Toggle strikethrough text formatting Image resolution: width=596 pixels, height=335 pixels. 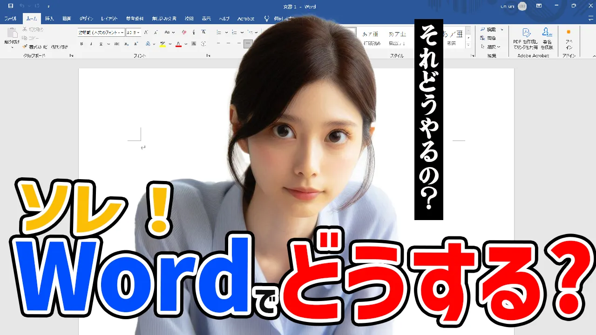click(x=116, y=44)
